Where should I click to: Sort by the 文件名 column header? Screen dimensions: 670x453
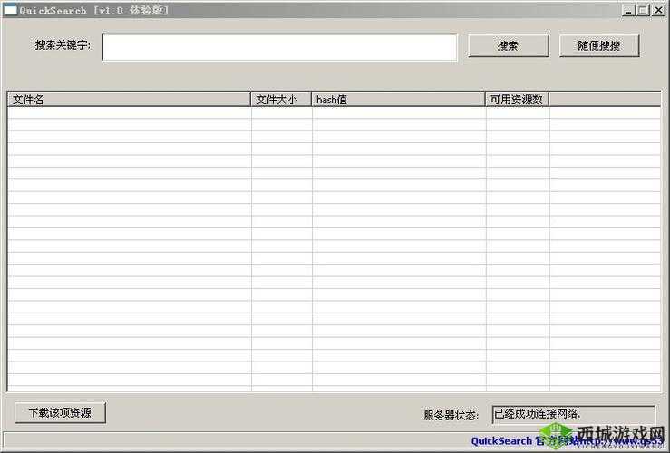tap(129, 100)
